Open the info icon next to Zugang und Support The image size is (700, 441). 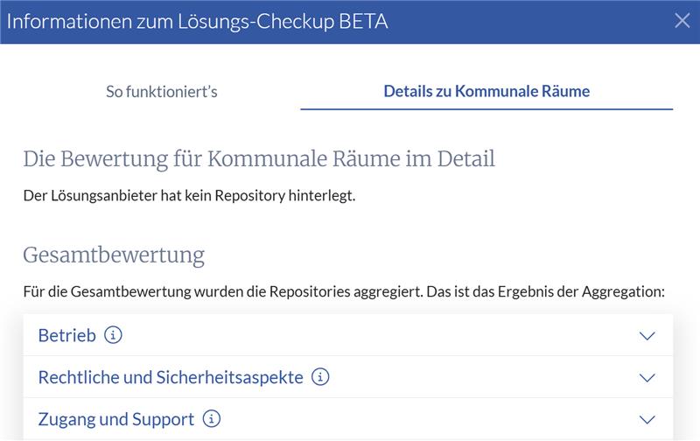[212, 419]
